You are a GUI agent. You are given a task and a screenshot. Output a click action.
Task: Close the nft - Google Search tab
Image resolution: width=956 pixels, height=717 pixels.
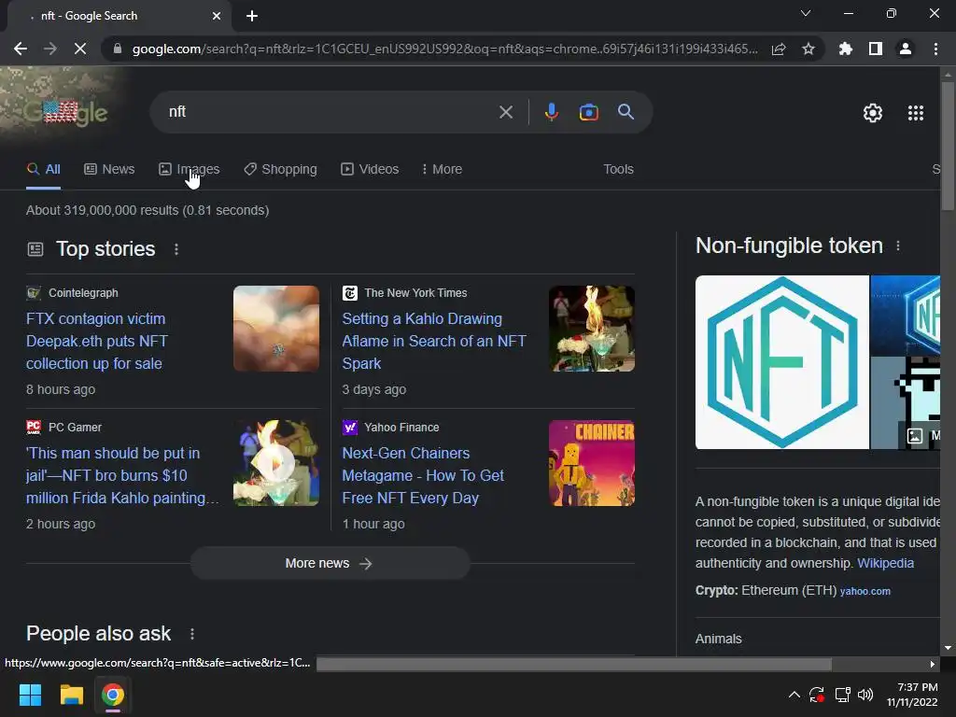point(217,16)
